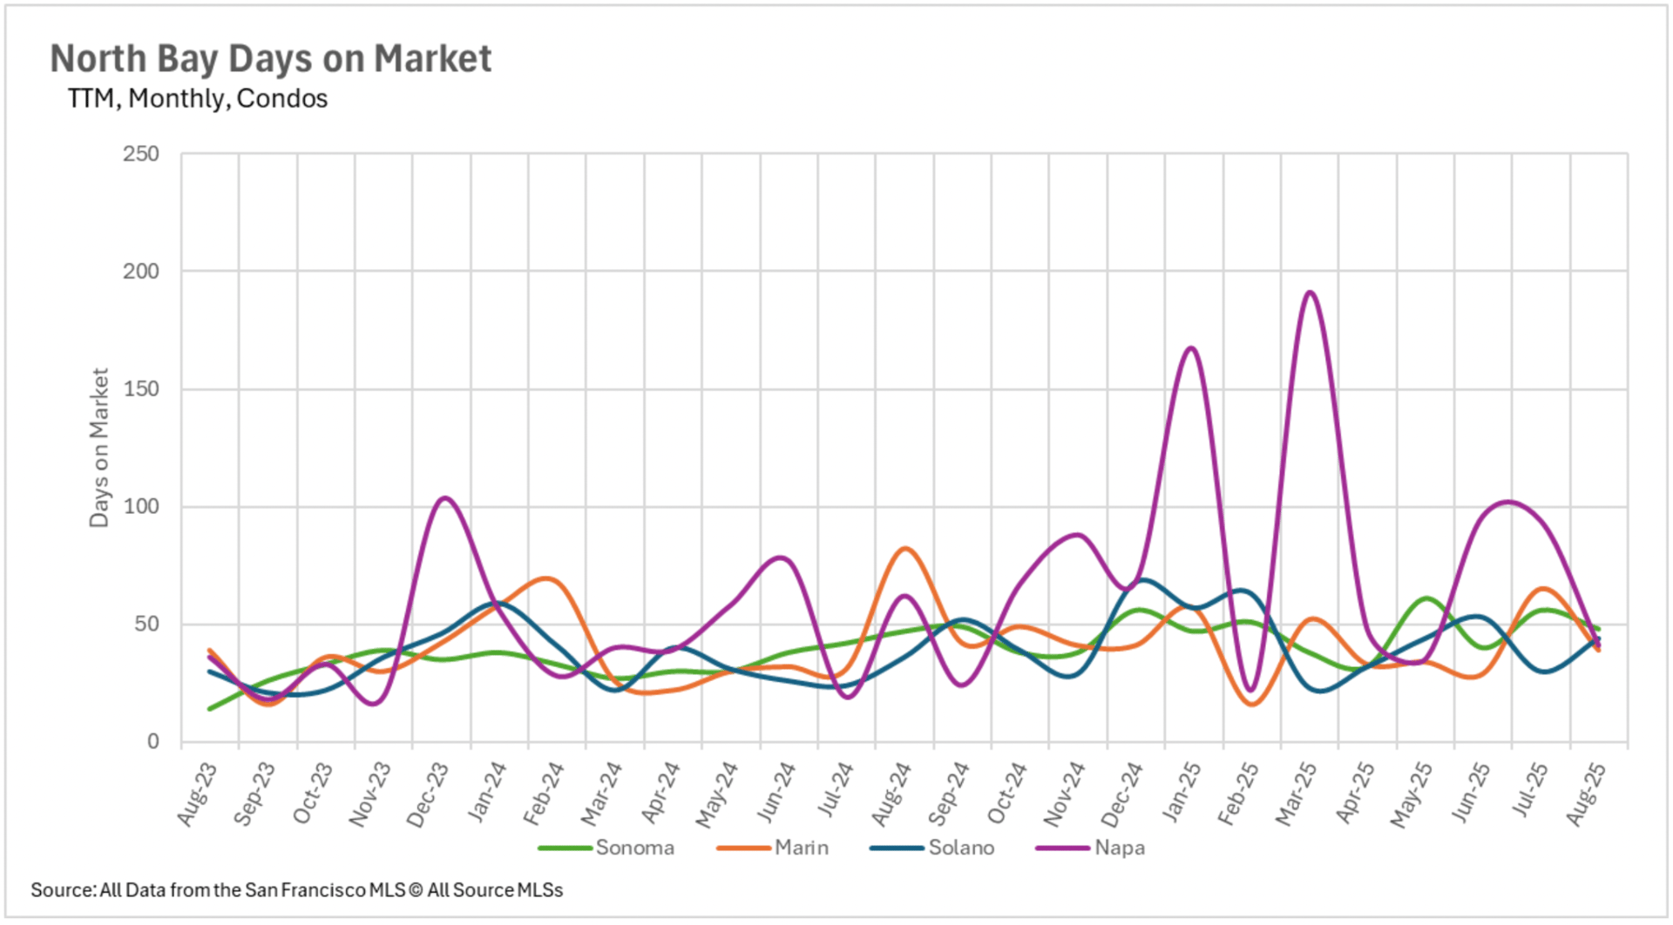
Task: Select the Solano legend label
Action: click(960, 847)
